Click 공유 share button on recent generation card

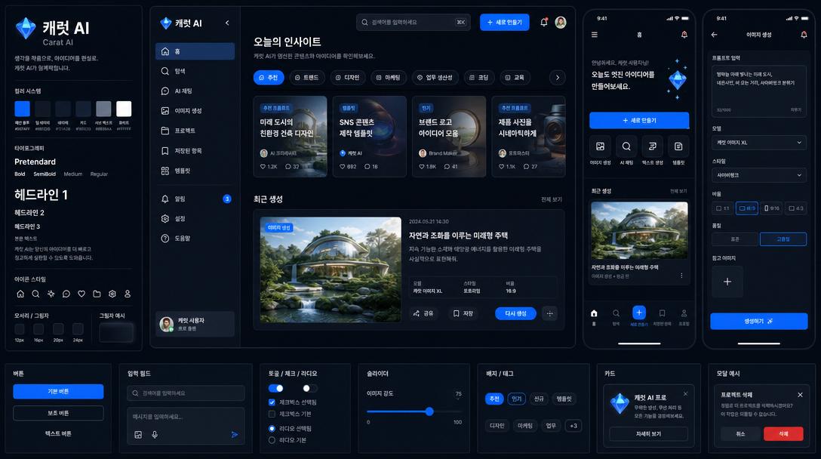[x=423, y=313]
